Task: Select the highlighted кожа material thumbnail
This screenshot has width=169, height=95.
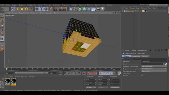Action: tap(13, 82)
